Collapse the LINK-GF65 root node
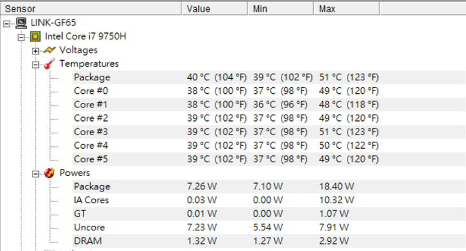 point(6,24)
